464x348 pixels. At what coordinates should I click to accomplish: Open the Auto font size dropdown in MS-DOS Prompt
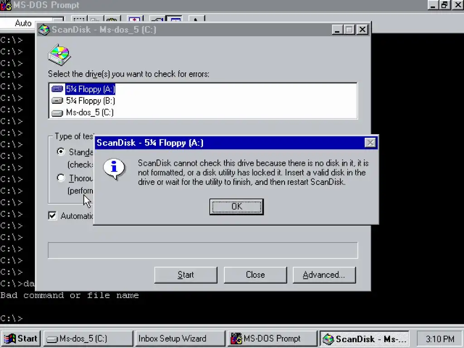pyautogui.click(x=32, y=23)
